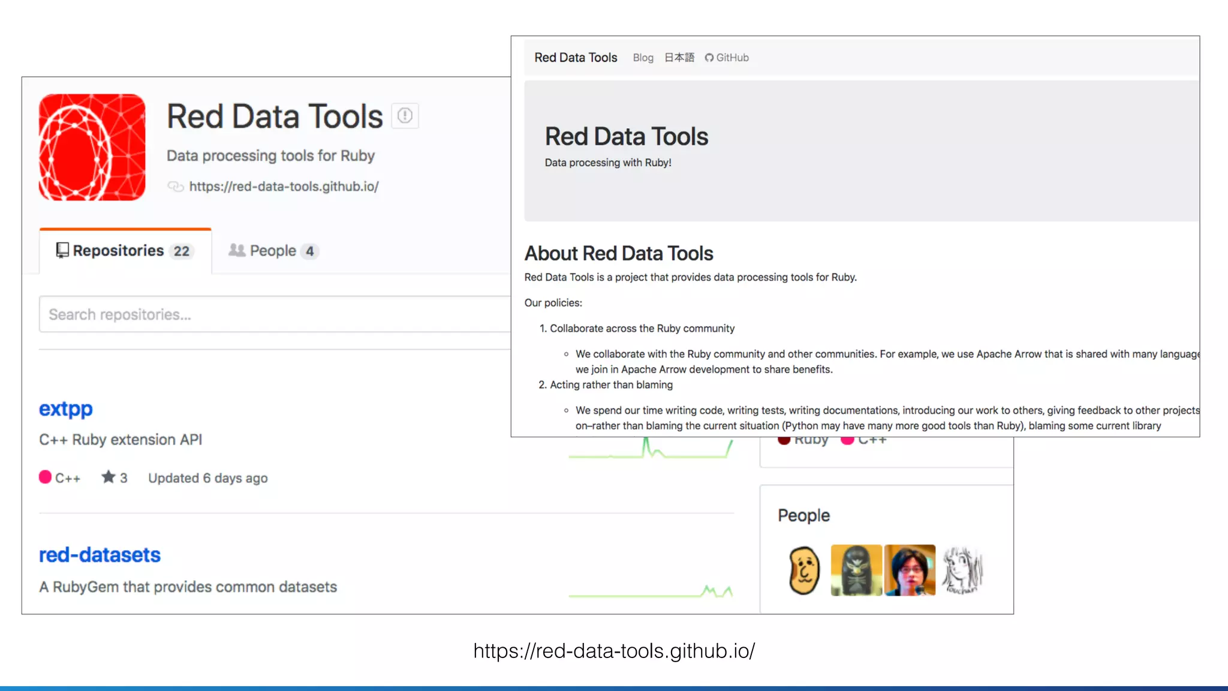Image resolution: width=1228 pixels, height=691 pixels.
Task: Click 'Updated 6 days ago' text
Action: click(207, 478)
